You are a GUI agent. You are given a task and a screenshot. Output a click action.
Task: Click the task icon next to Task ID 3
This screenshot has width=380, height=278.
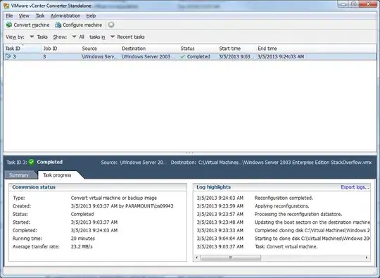[8, 56]
